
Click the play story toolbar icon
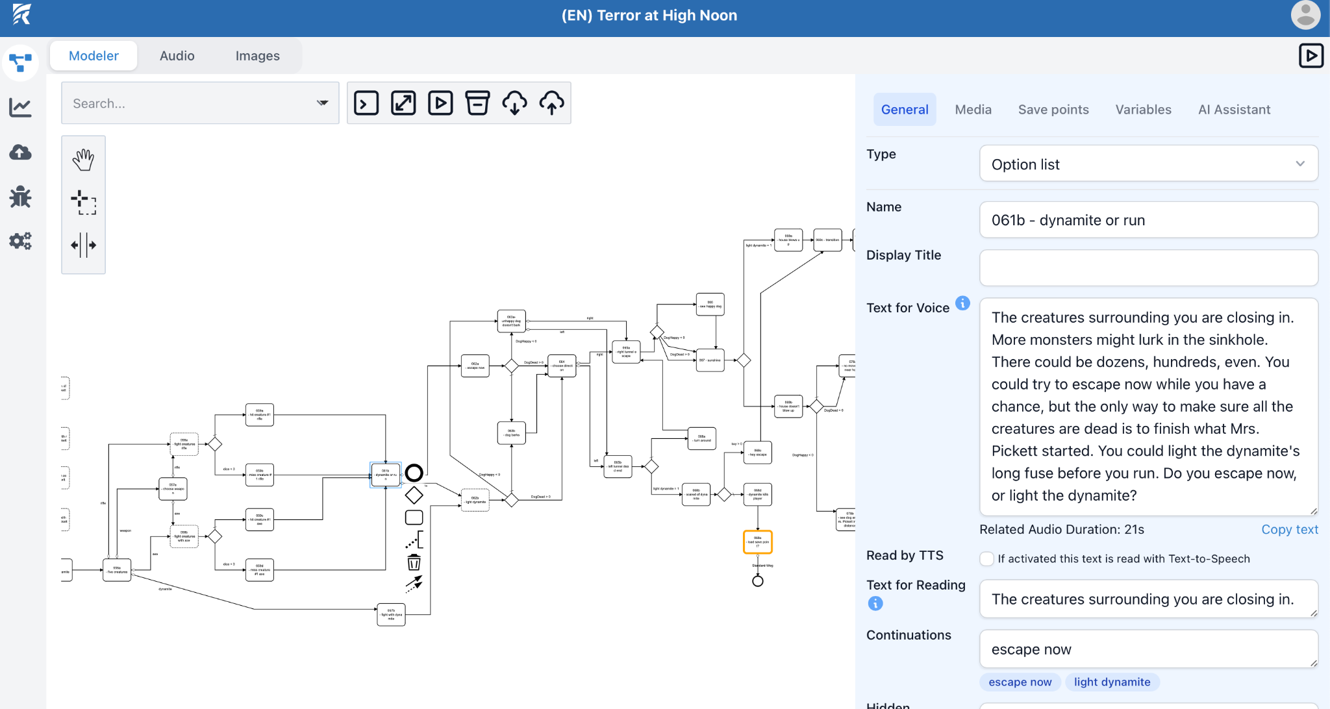(x=440, y=103)
